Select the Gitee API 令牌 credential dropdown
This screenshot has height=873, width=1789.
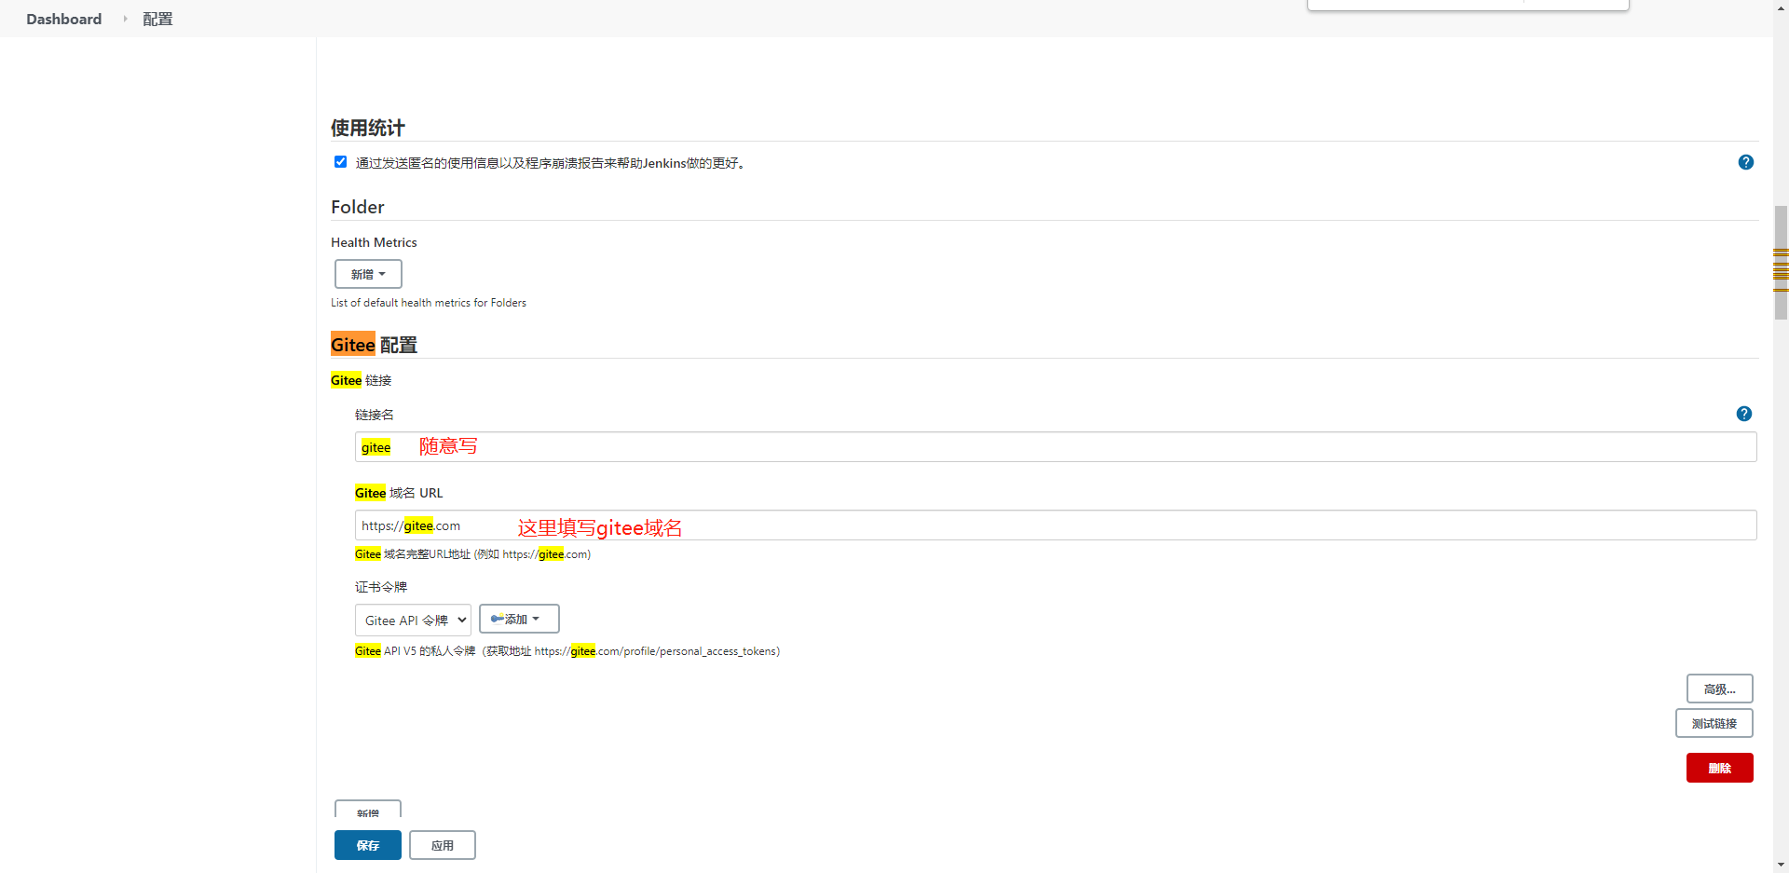tap(413, 620)
